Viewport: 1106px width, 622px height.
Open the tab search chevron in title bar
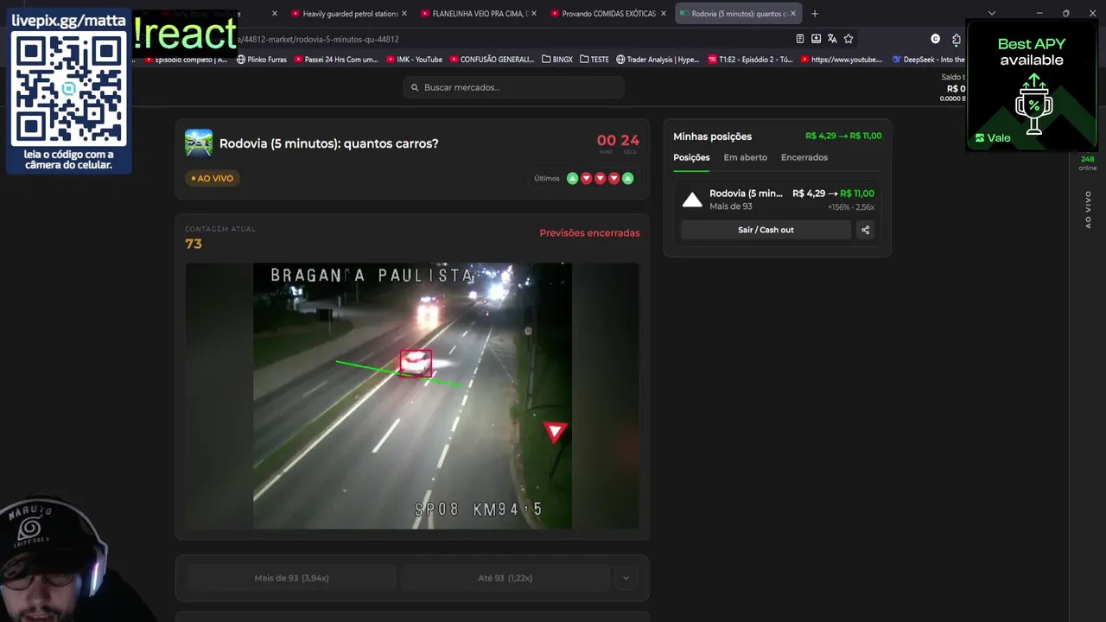(991, 14)
